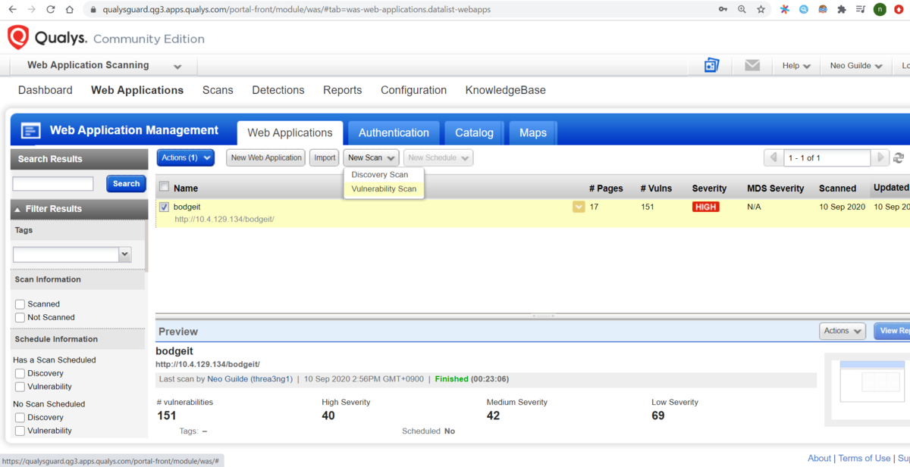Click the Chrome address bar URL

point(297,10)
